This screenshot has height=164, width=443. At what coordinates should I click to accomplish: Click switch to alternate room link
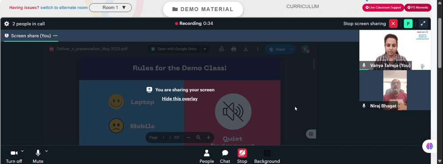click(x=64, y=8)
